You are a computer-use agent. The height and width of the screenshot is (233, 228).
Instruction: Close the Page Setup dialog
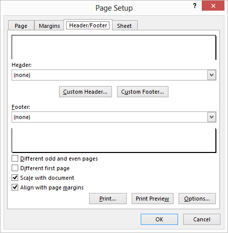(x=213, y=6)
